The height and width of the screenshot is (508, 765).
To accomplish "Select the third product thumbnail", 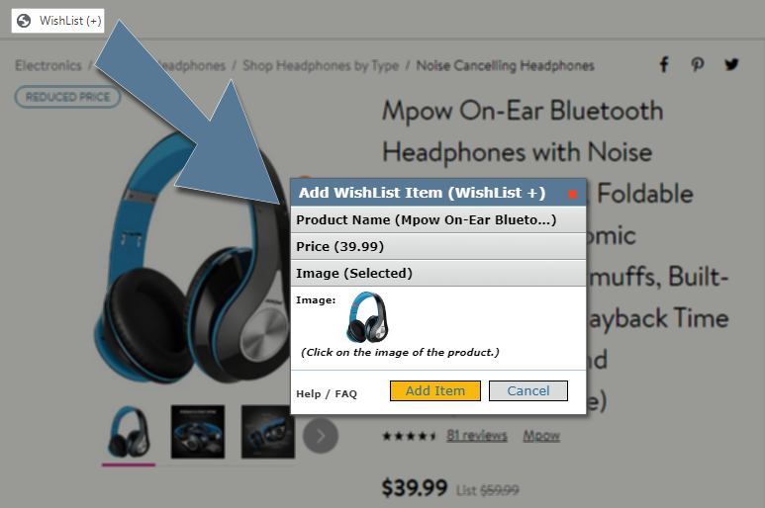I will point(267,432).
